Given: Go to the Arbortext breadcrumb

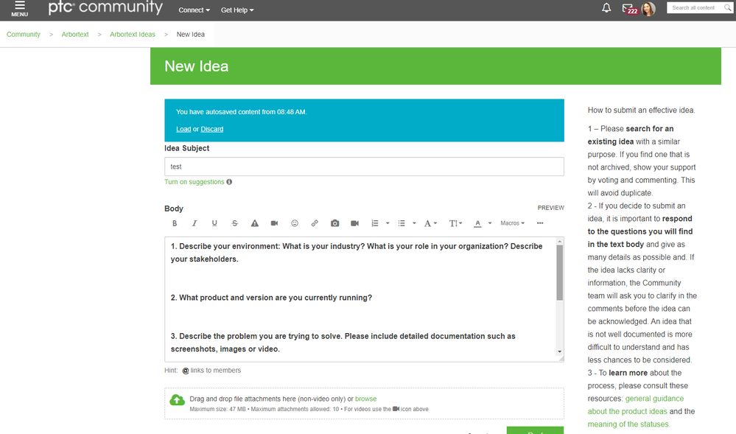Looking at the screenshot, I should tap(75, 35).
